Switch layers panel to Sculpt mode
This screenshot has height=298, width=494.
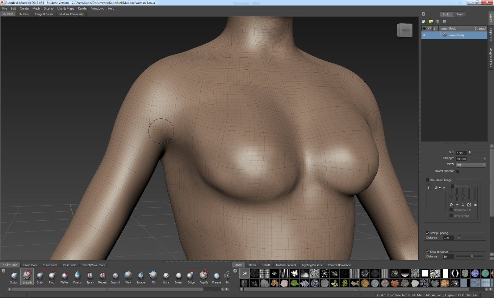click(x=446, y=14)
